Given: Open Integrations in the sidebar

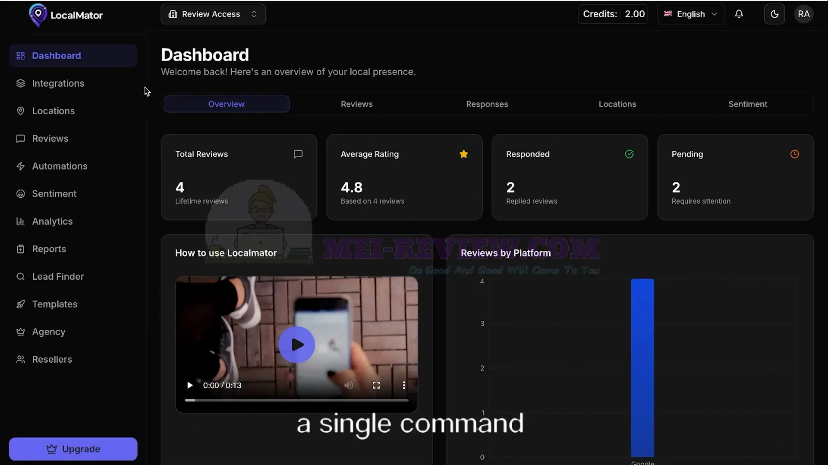Looking at the screenshot, I should 73,83.
